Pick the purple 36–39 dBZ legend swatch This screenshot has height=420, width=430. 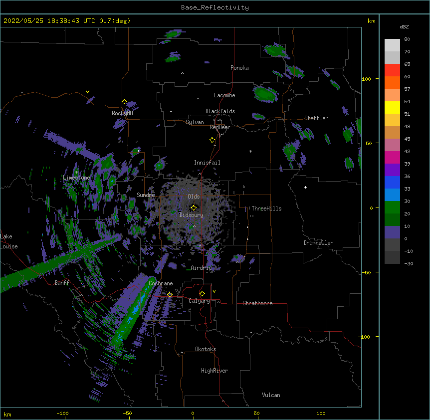point(392,170)
